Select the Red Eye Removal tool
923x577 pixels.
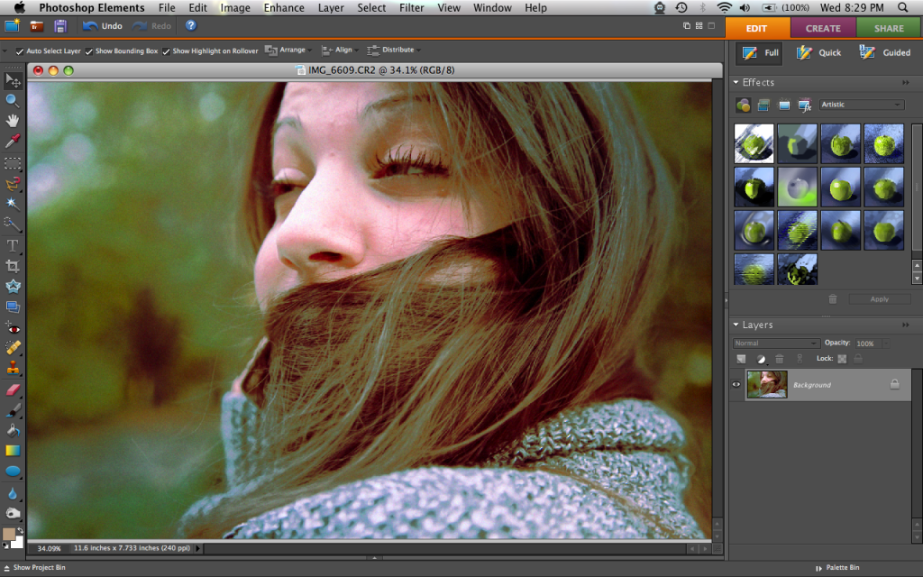click(x=13, y=327)
